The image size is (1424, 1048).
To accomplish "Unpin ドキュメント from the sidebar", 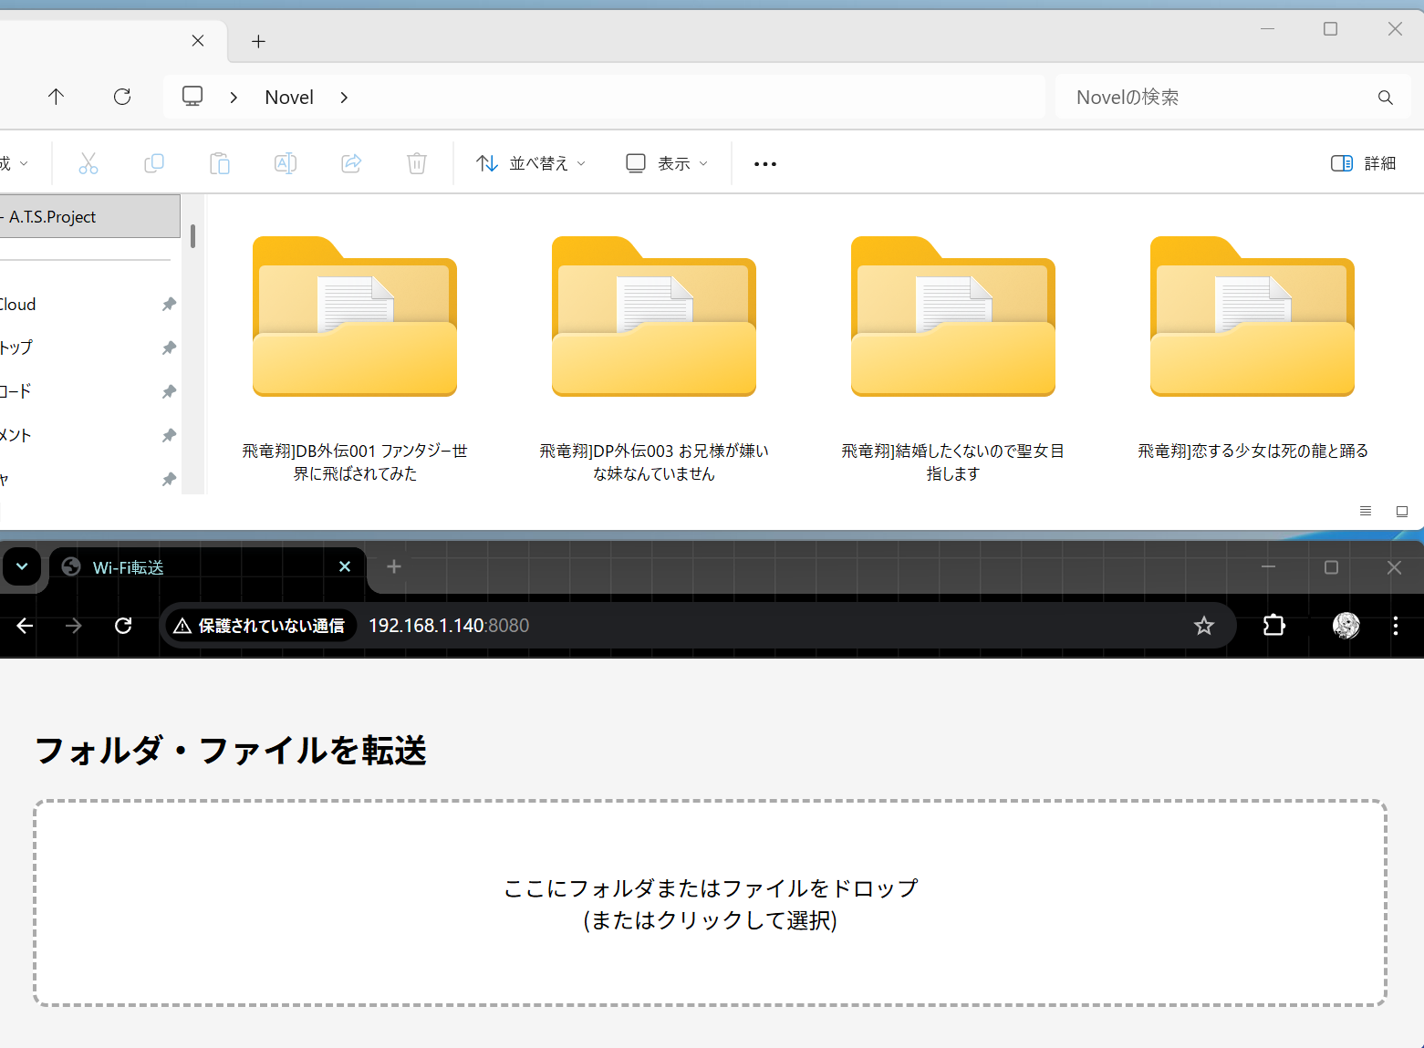I will tap(168, 435).
